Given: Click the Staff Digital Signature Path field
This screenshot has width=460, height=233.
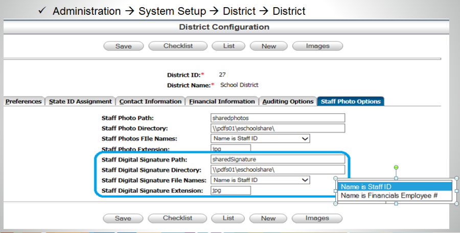Looking at the screenshot, I should pos(278,159).
